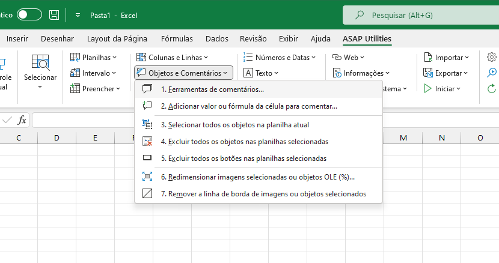Go to the Revisão tab
The image size is (499, 263).
253,39
